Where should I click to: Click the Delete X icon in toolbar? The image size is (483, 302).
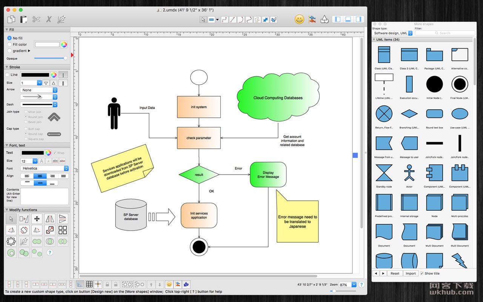[49, 19]
